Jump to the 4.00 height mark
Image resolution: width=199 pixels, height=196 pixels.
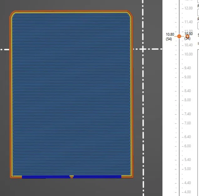tap(187, 192)
